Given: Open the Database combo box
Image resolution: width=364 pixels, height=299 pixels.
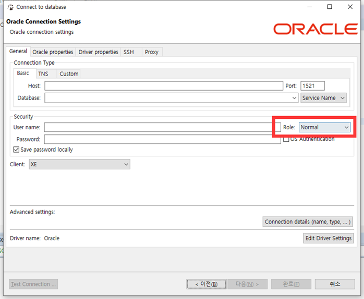Looking at the screenshot, I should click(172, 98).
